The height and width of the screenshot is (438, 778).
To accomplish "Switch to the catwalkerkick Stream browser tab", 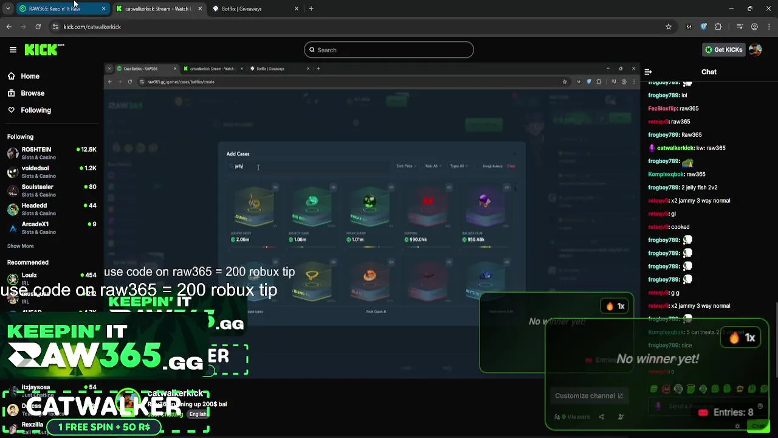I will [158, 9].
